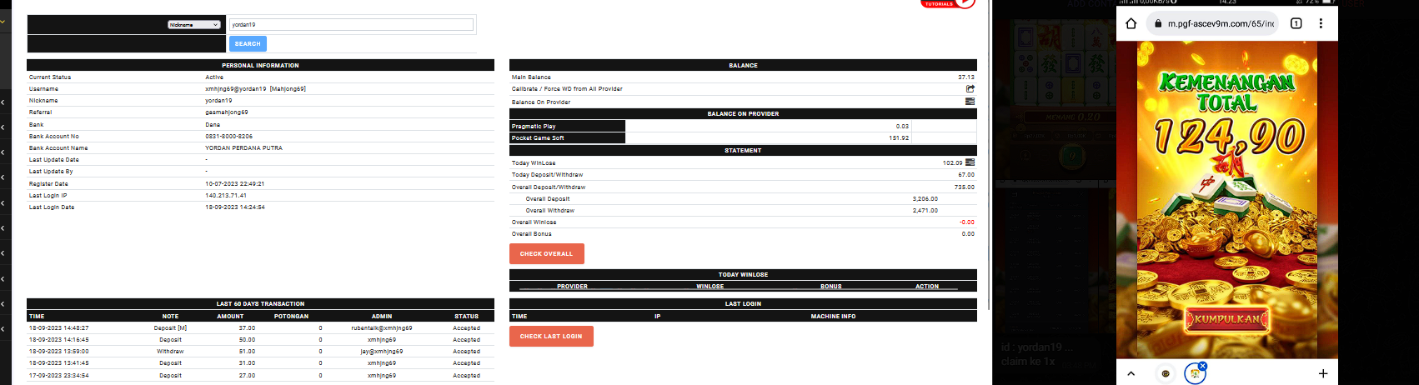The image size is (1419, 385).
Task: Click the Withdraw transaction note at 13:59:00
Action: [x=170, y=352]
